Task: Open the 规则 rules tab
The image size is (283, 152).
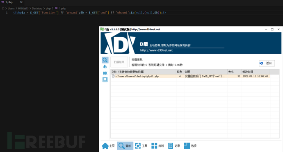Action: tap(157, 146)
